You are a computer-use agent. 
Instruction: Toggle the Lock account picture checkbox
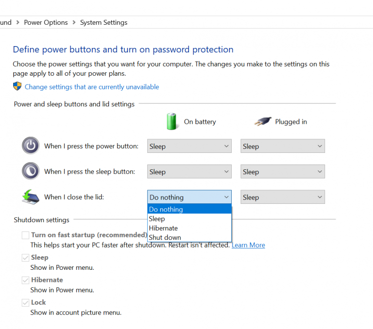pos(25,302)
